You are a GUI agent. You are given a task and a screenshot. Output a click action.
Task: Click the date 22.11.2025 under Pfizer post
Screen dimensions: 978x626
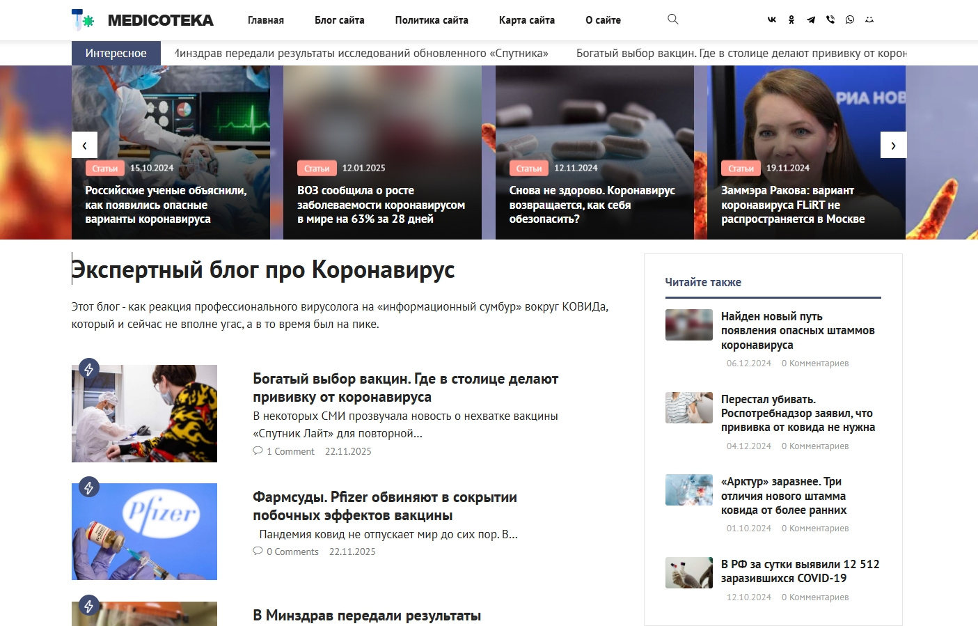[352, 551]
